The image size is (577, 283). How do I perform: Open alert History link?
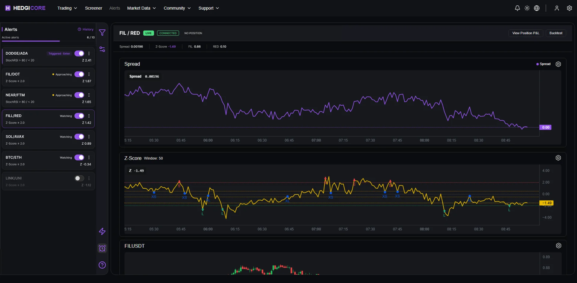pyautogui.click(x=86, y=29)
